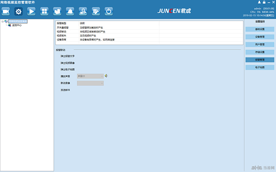Viewport: 276px width, 172px height.
Task: Play the alarm sound speaker icon
Action: pyautogui.click(x=107, y=76)
